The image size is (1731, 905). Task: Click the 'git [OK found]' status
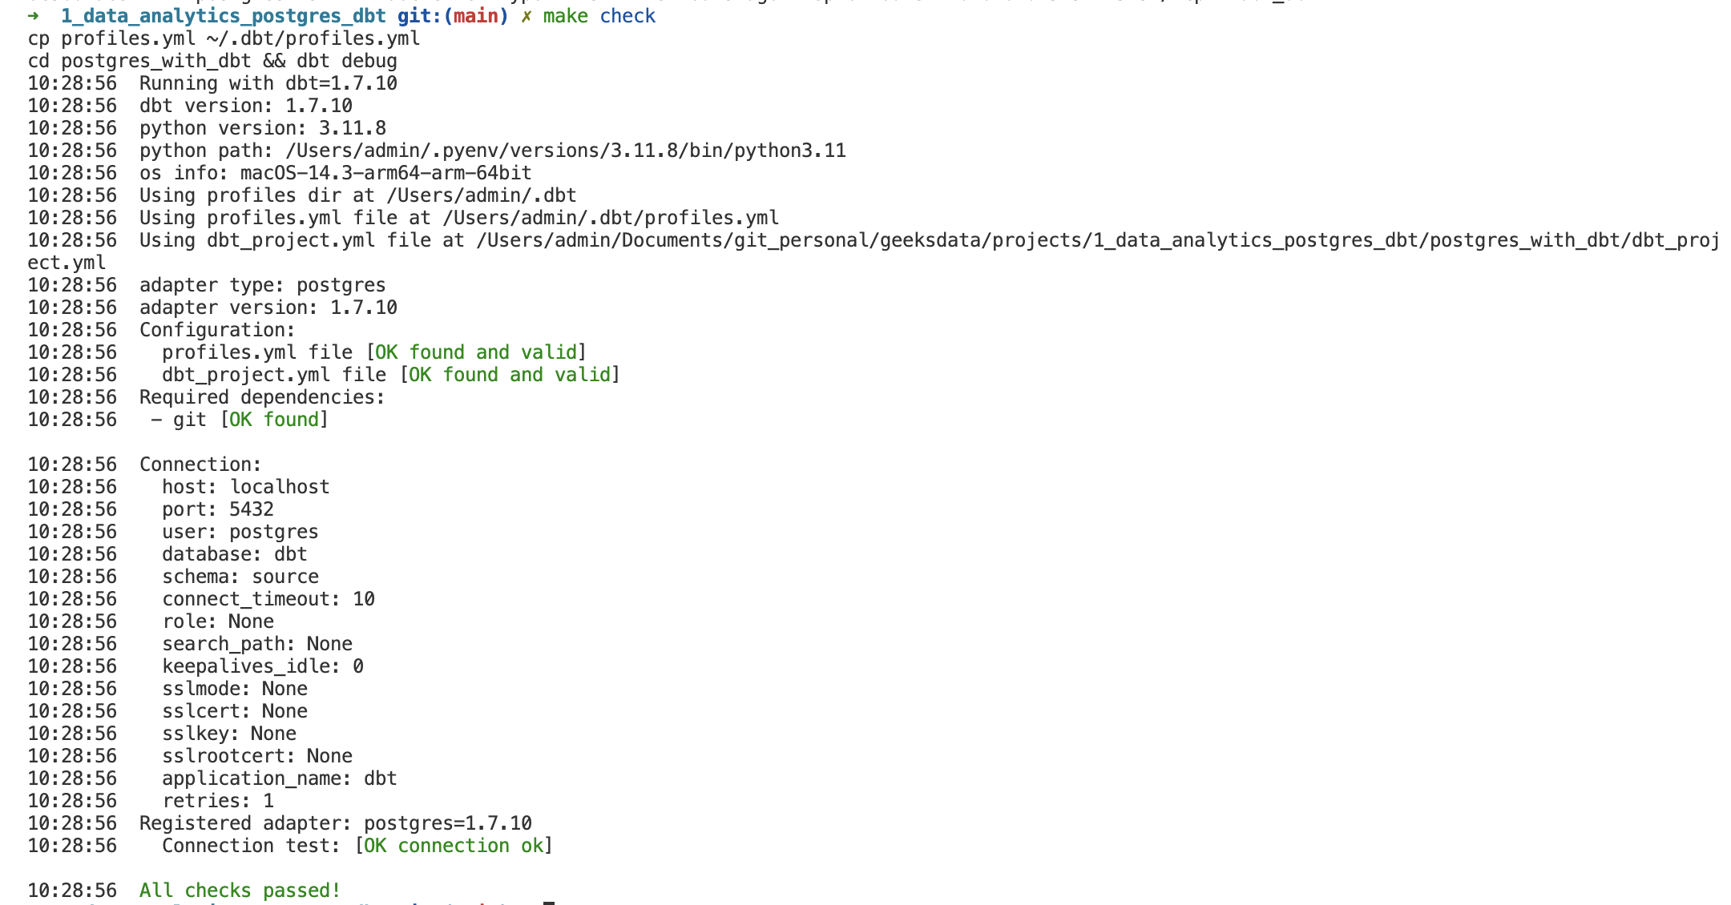[251, 420]
